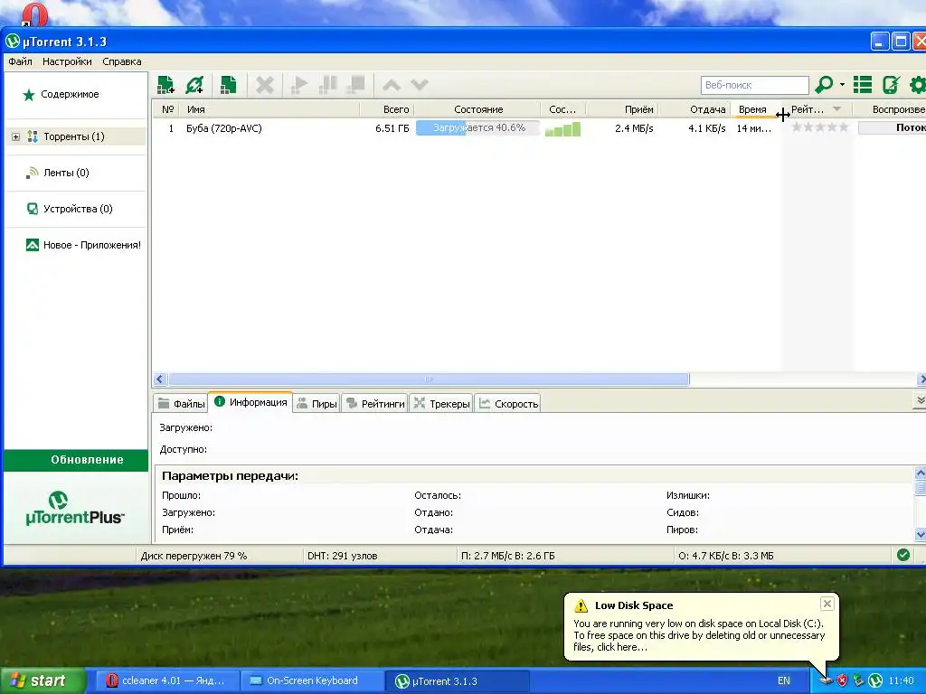Click the green health bars indicator
Image resolution: width=926 pixels, height=694 pixels.
(562, 129)
